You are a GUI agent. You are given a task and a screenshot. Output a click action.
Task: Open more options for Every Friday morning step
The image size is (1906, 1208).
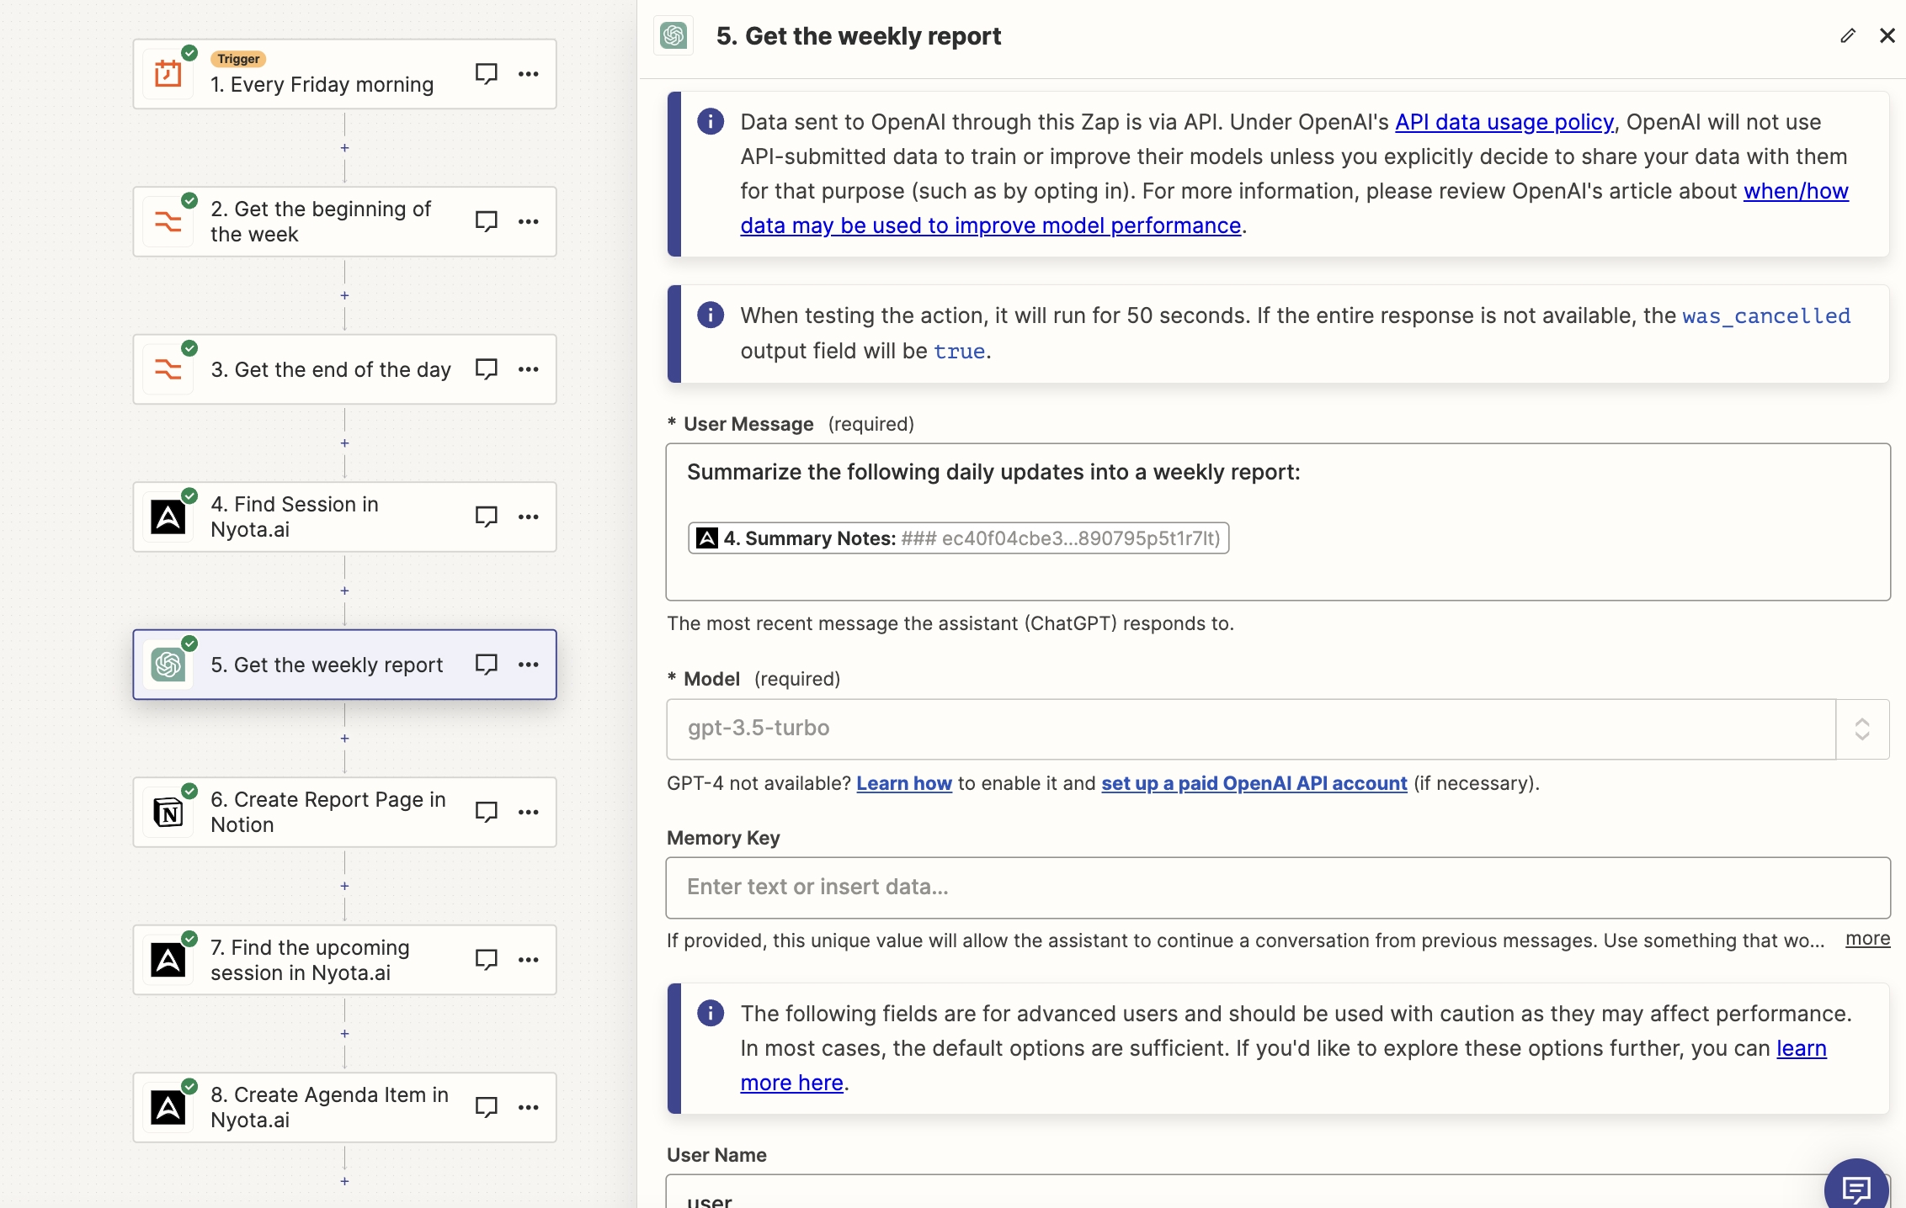point(529,74)
